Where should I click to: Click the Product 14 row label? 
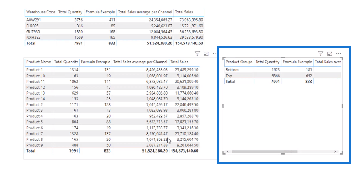coord(36,99)
